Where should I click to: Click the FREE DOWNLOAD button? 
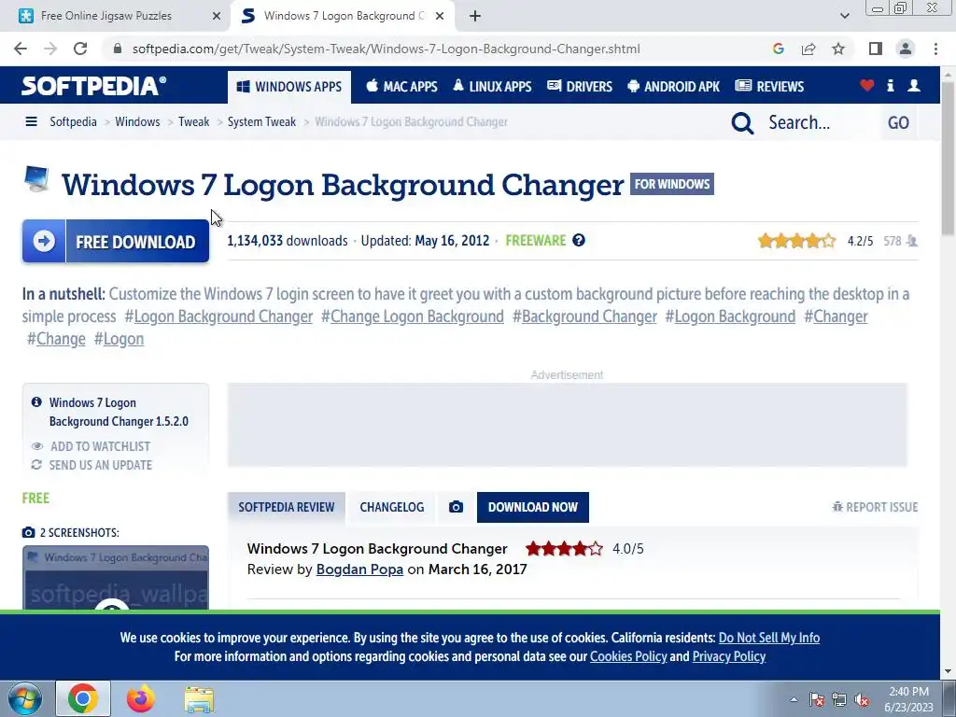click(116, 242)
